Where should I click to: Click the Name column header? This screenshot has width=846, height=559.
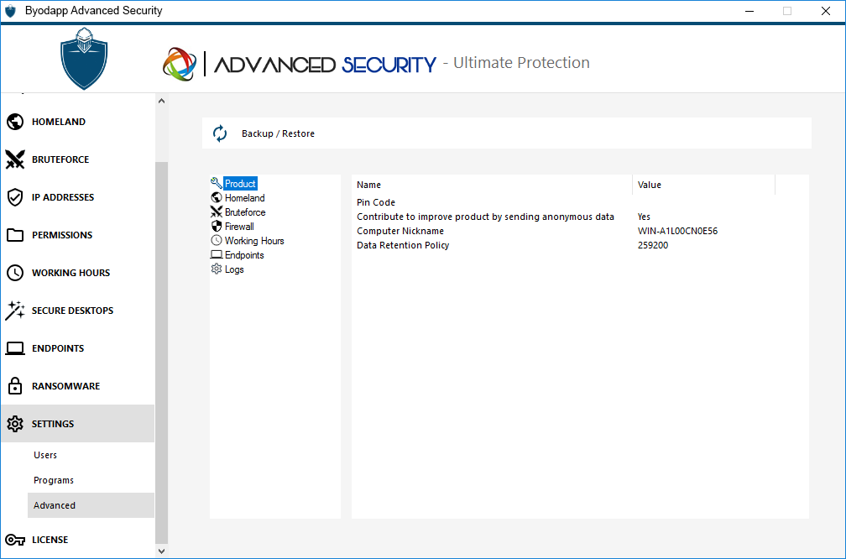[492, 185]
